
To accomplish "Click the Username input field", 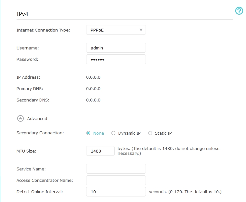I will (x=116, y=48).
